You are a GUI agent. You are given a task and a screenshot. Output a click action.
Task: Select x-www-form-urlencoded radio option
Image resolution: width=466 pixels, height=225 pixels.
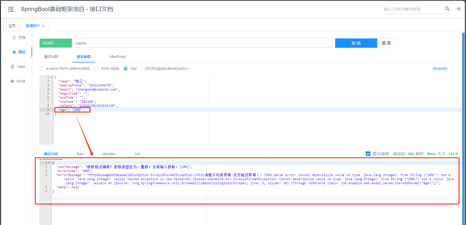[42, 69]
